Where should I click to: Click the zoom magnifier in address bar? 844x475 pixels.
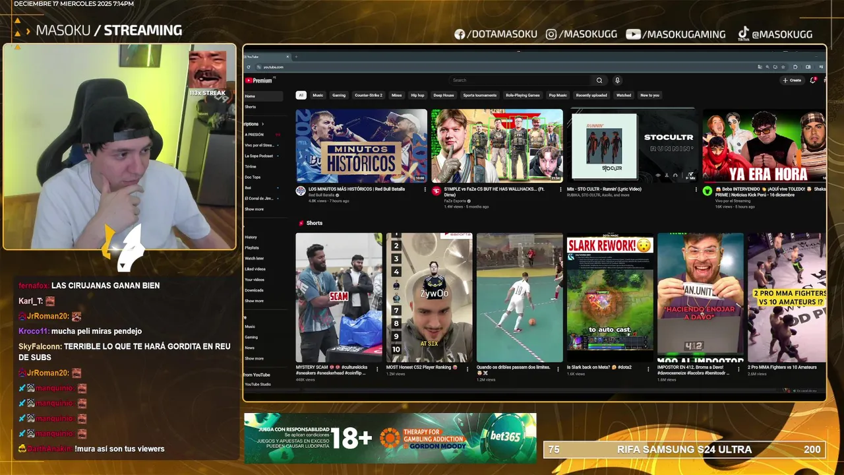coord(768,67)
